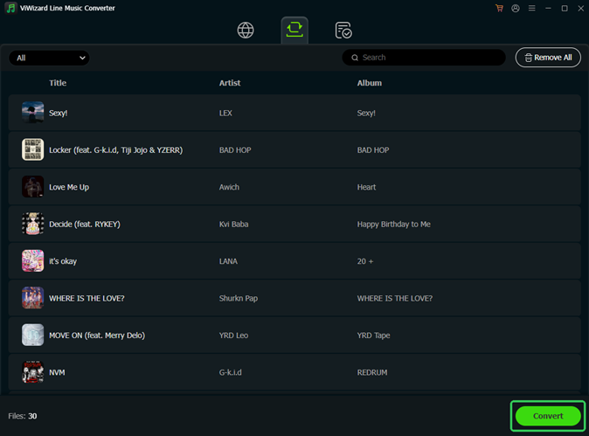The height and width of the screenshot is (436, 589).
Task: Maximize the ViWizard window
Action: 565,8
